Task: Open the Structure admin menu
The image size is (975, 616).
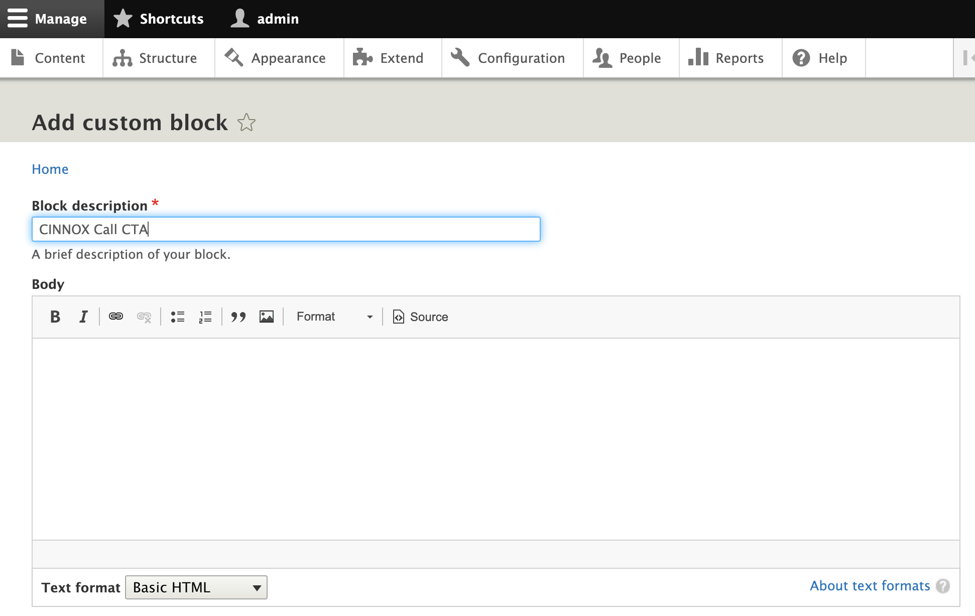Action: point(155,58)
